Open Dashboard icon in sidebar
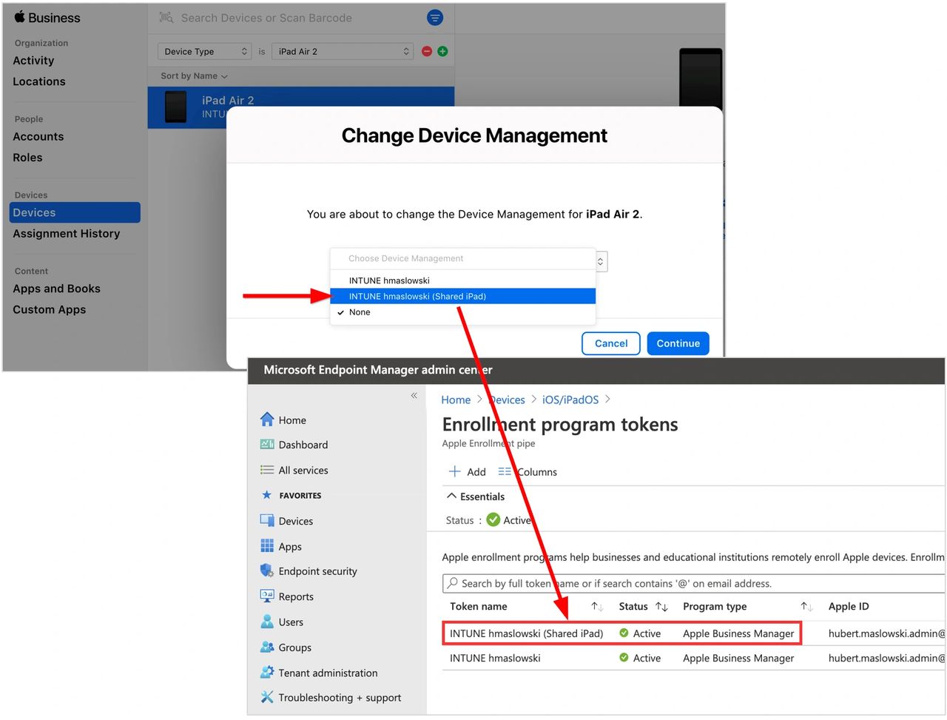The image size is (947, 720). [267, 445]
